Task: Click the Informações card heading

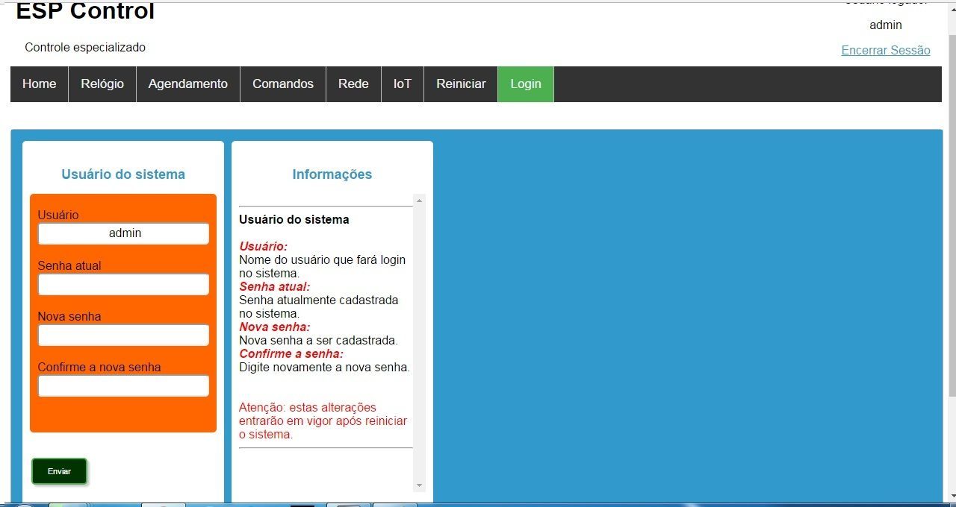Action: tap(332, 174)
